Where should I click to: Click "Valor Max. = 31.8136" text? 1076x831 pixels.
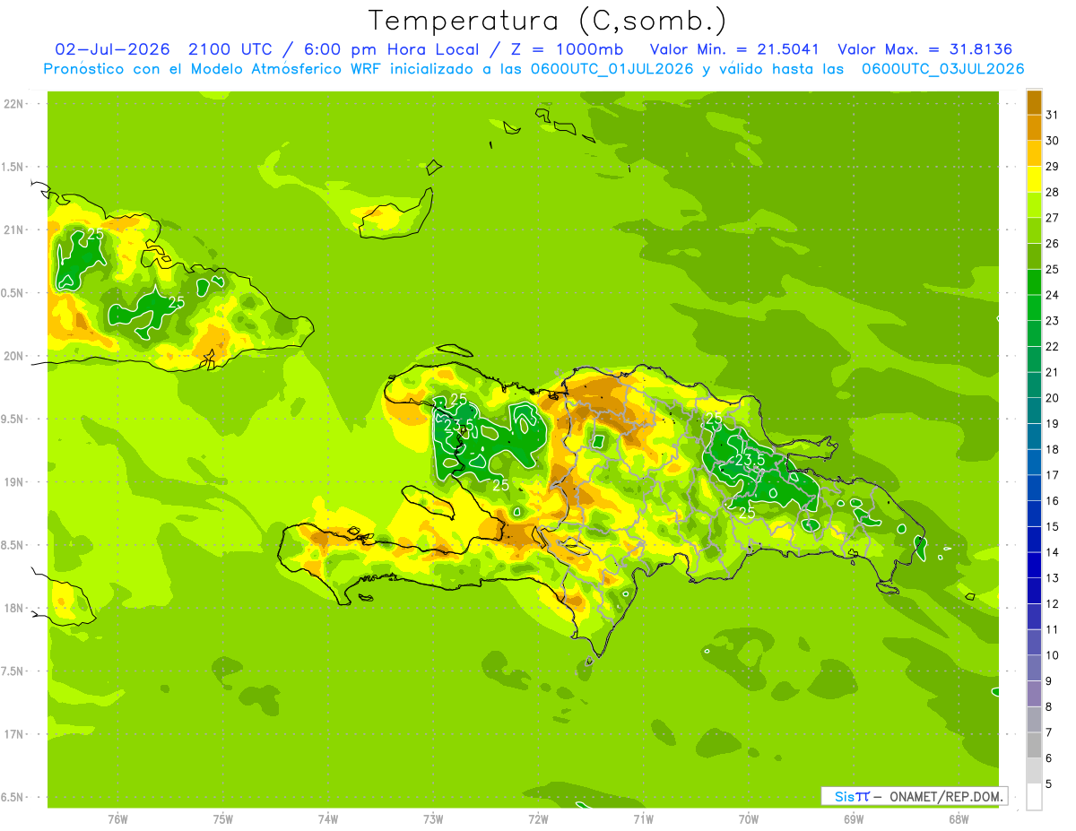click(x=924, y=49)
